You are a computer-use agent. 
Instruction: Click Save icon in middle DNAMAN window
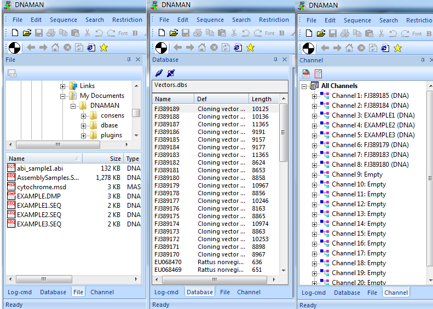coord(185,33)
